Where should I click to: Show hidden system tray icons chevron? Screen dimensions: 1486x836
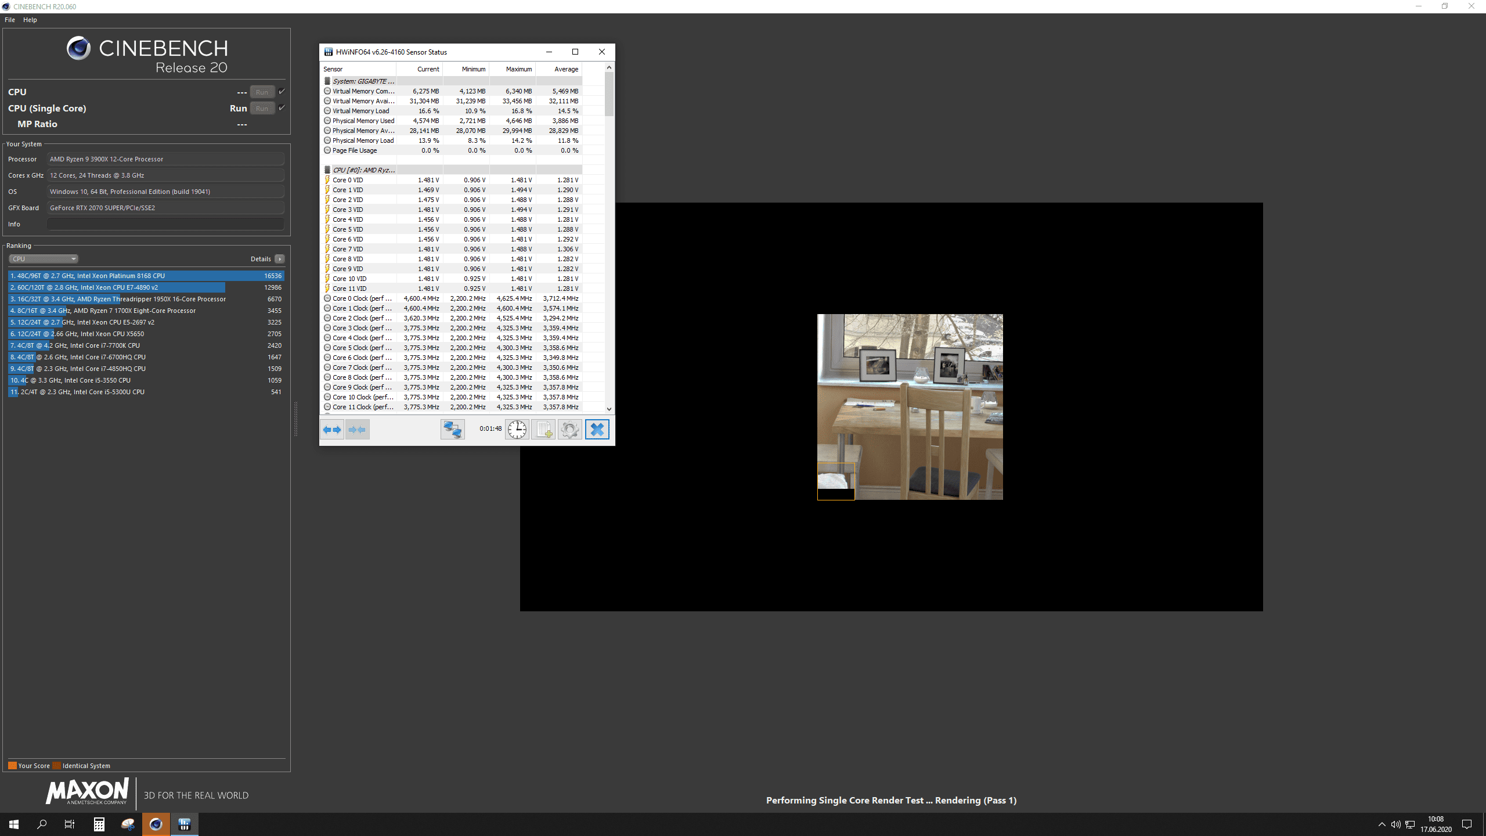(1382, 824)
